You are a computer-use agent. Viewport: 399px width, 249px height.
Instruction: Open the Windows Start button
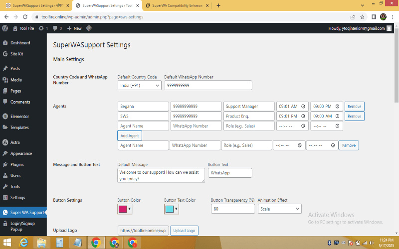[x=7, y=243]
